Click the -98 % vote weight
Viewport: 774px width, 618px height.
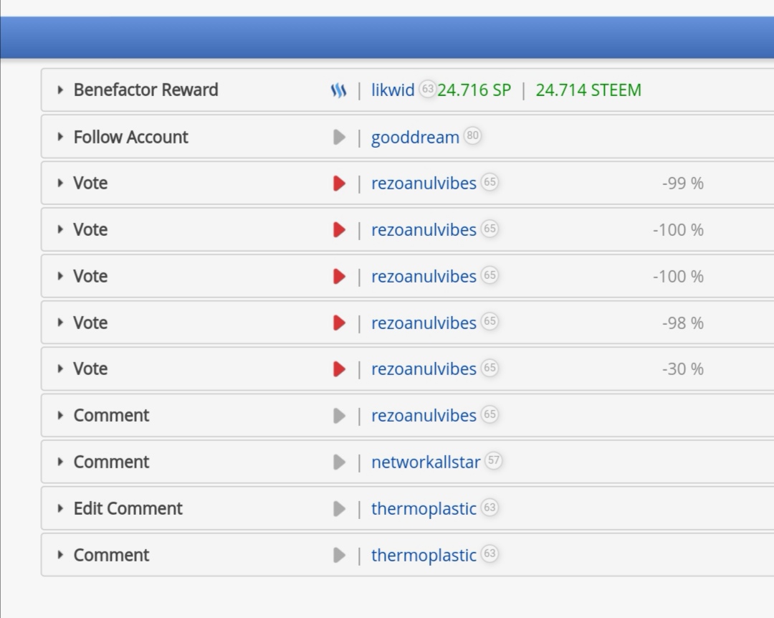click(x=683, y=323)
